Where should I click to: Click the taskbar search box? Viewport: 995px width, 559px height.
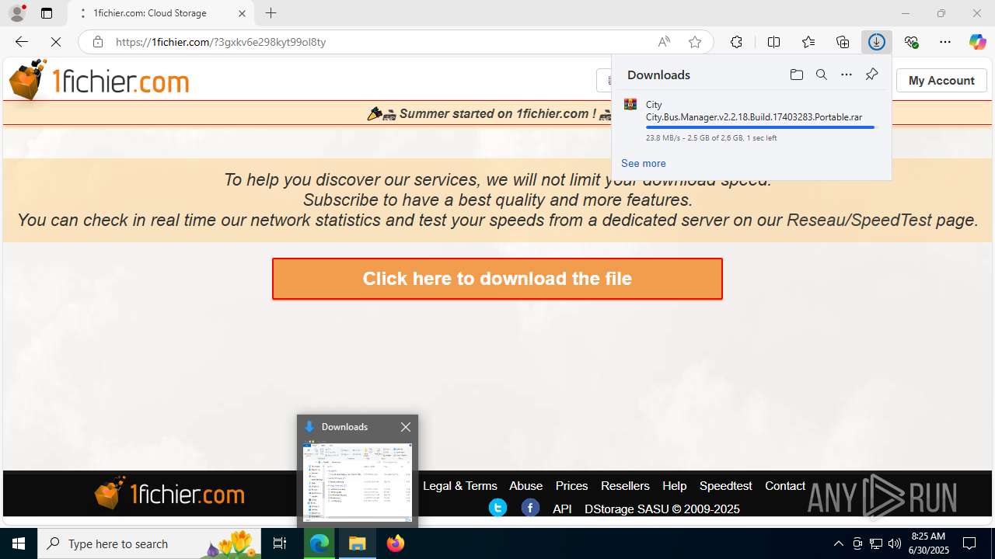click(x=149, y=543)
